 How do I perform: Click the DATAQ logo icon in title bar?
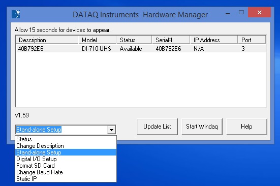click(16, 14)
